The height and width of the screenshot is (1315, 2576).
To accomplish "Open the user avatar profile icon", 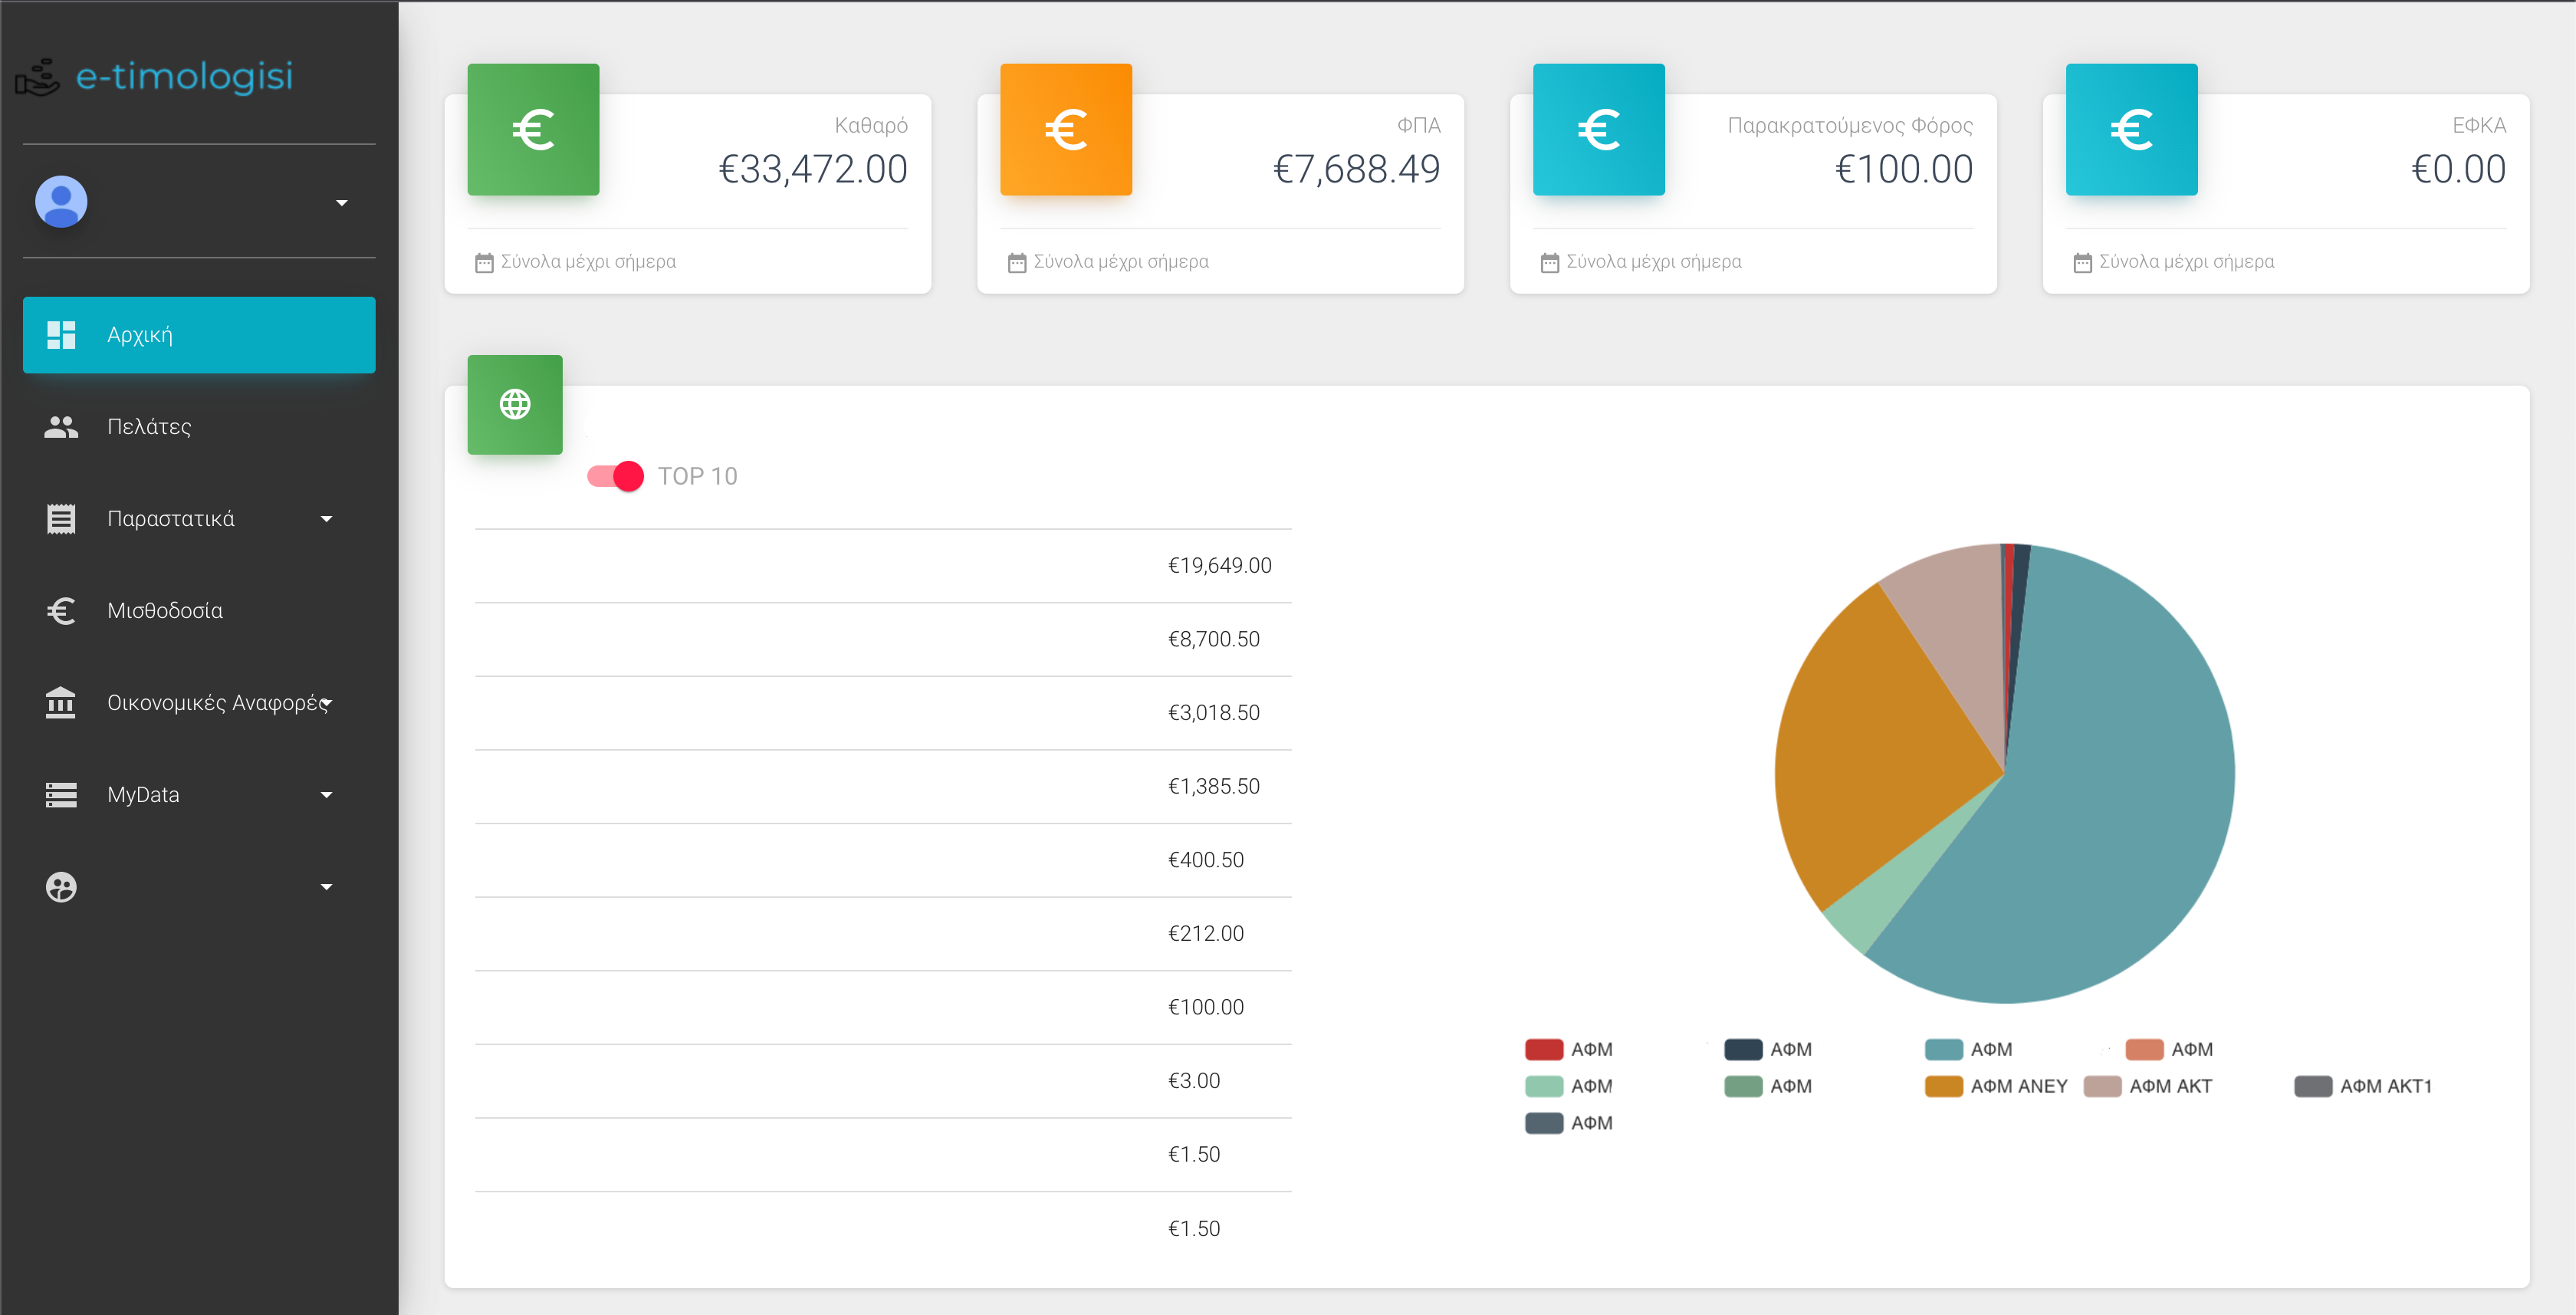I will point(61,202).
